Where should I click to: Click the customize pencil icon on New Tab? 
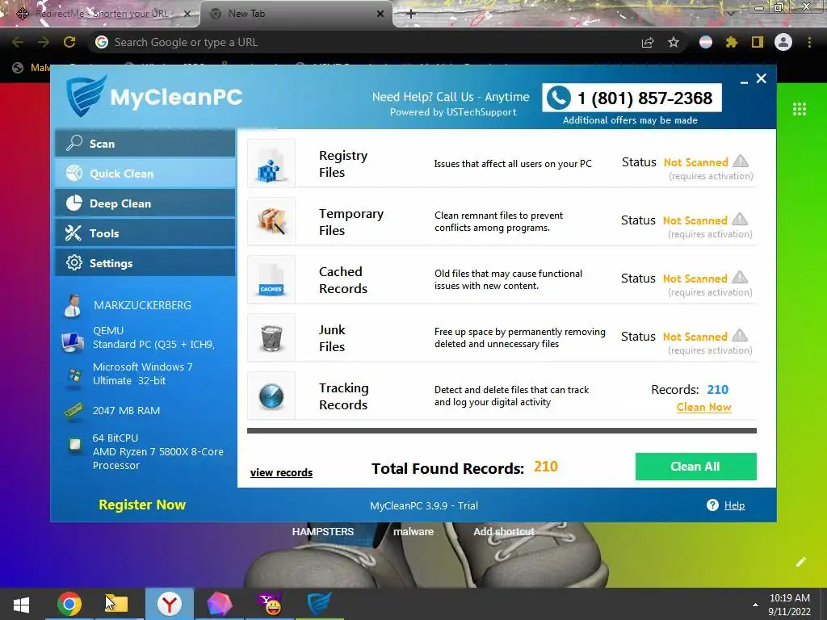[801, 562]
